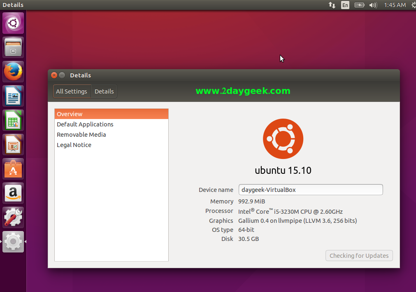Expand the battery status indicator
This screenshot has height=292, width=416.
(x=359, y=5)
